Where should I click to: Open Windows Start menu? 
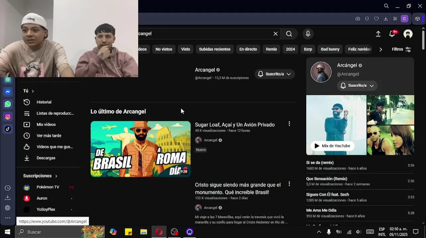click(x=7, y=232)
